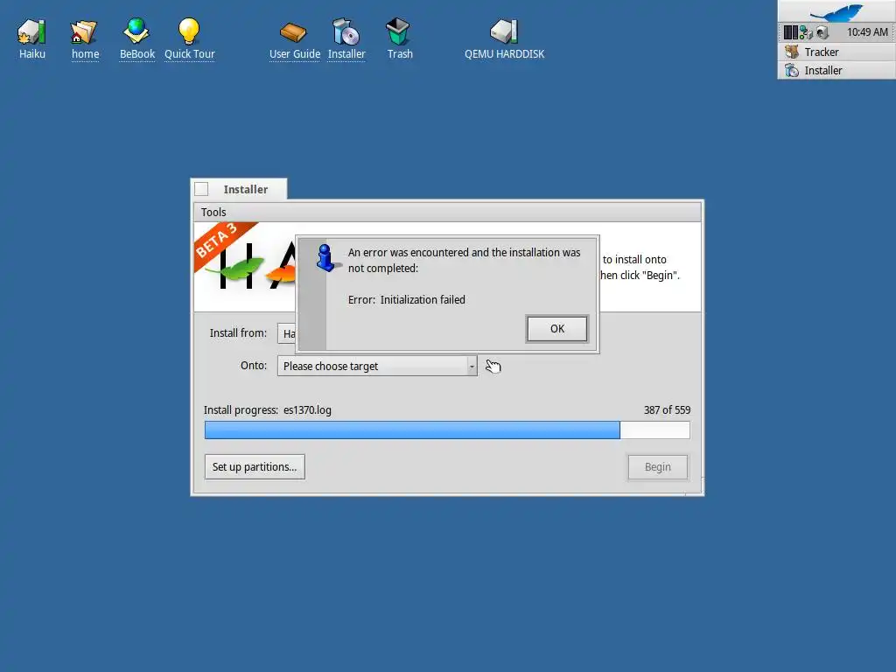
Task: Dismiss the error dialog with OK
Action: pos(557,329)
